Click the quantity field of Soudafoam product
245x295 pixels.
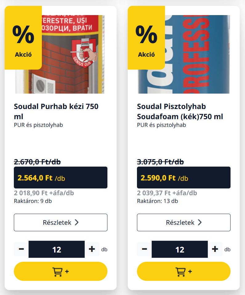180,249
